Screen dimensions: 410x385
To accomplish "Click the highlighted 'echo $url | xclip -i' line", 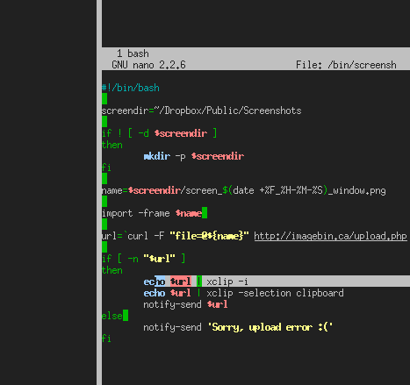I will pyautogui.click(x=196, y=282).
